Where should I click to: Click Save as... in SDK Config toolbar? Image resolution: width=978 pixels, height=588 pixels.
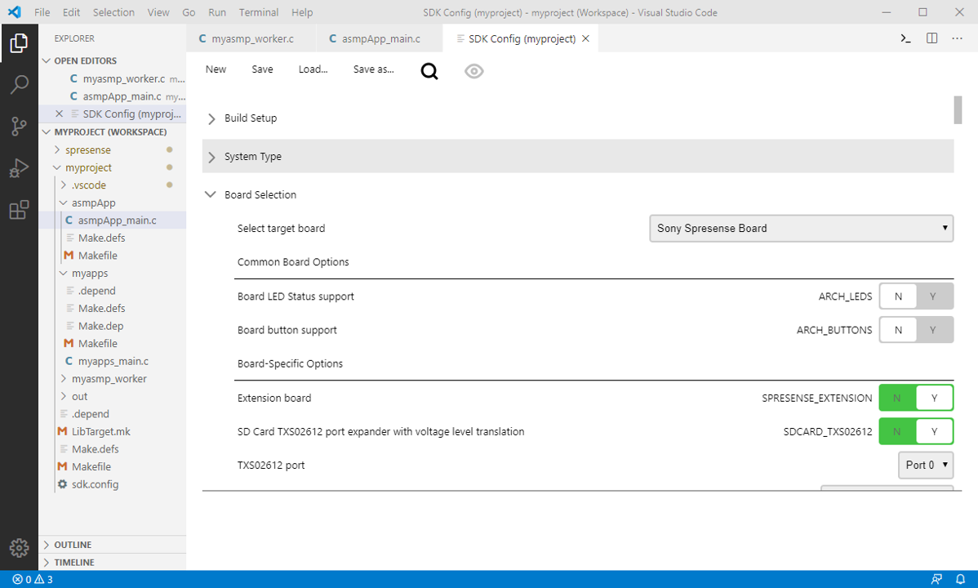coord(373,69)
